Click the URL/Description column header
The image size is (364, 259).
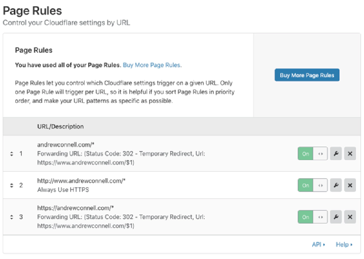(60, 126)
